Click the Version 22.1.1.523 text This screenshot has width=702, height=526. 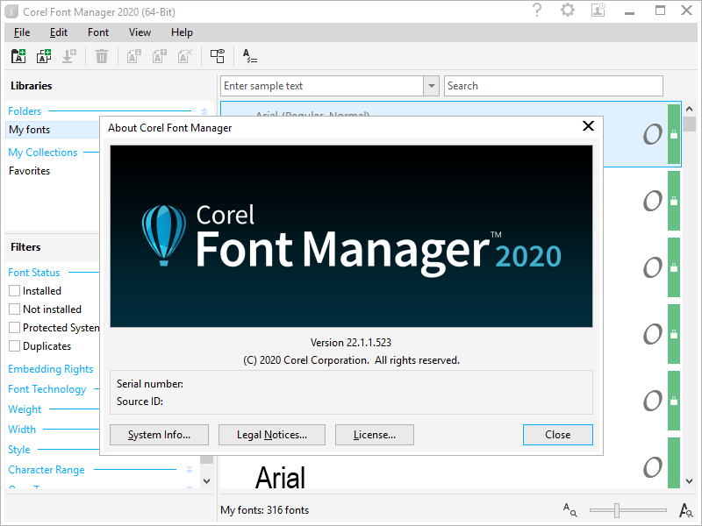(x=351, y=343)
